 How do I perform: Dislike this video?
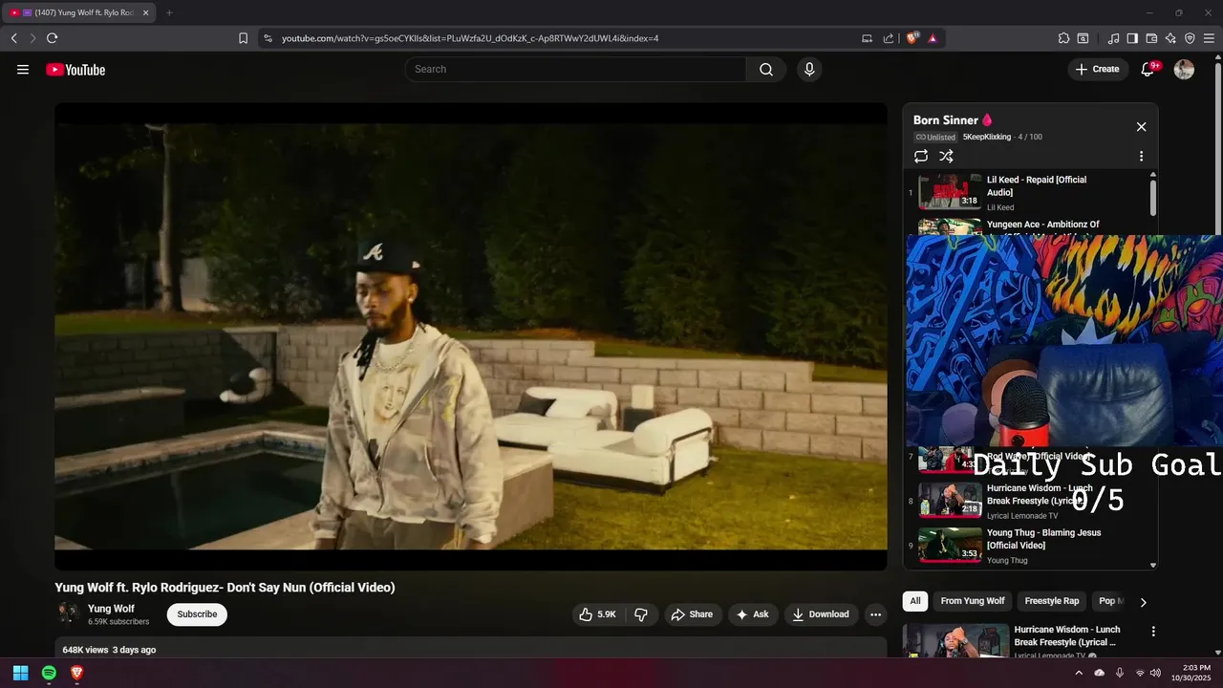tap(641, 614)
